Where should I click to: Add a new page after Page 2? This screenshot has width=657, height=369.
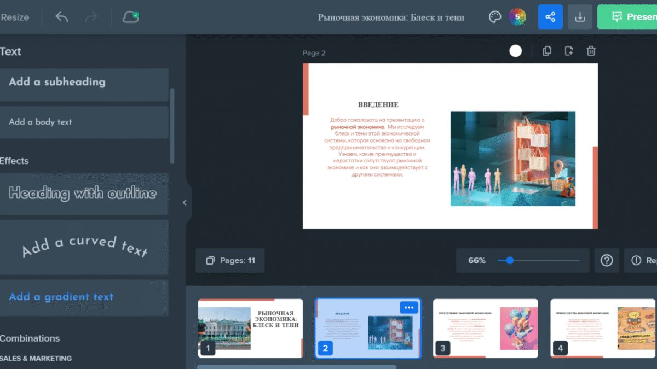[x=569, y=51]
